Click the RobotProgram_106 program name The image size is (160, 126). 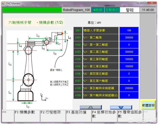(76, 10)
